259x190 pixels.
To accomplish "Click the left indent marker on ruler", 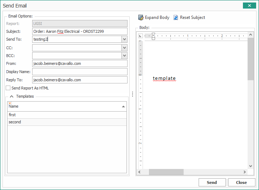I will (154, 38).
